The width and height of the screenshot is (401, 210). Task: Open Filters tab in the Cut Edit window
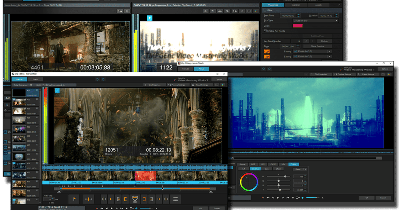pyautogui.click(x=35, y=80)
